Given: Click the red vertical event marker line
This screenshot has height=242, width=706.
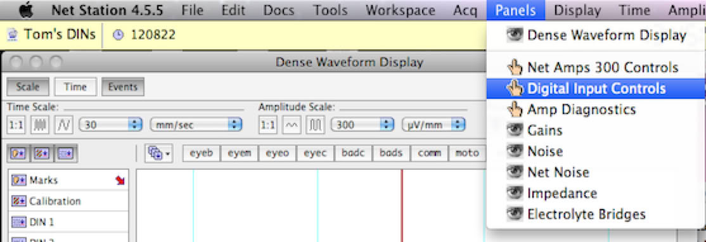Looking at the screenshot, I should 402,205.
